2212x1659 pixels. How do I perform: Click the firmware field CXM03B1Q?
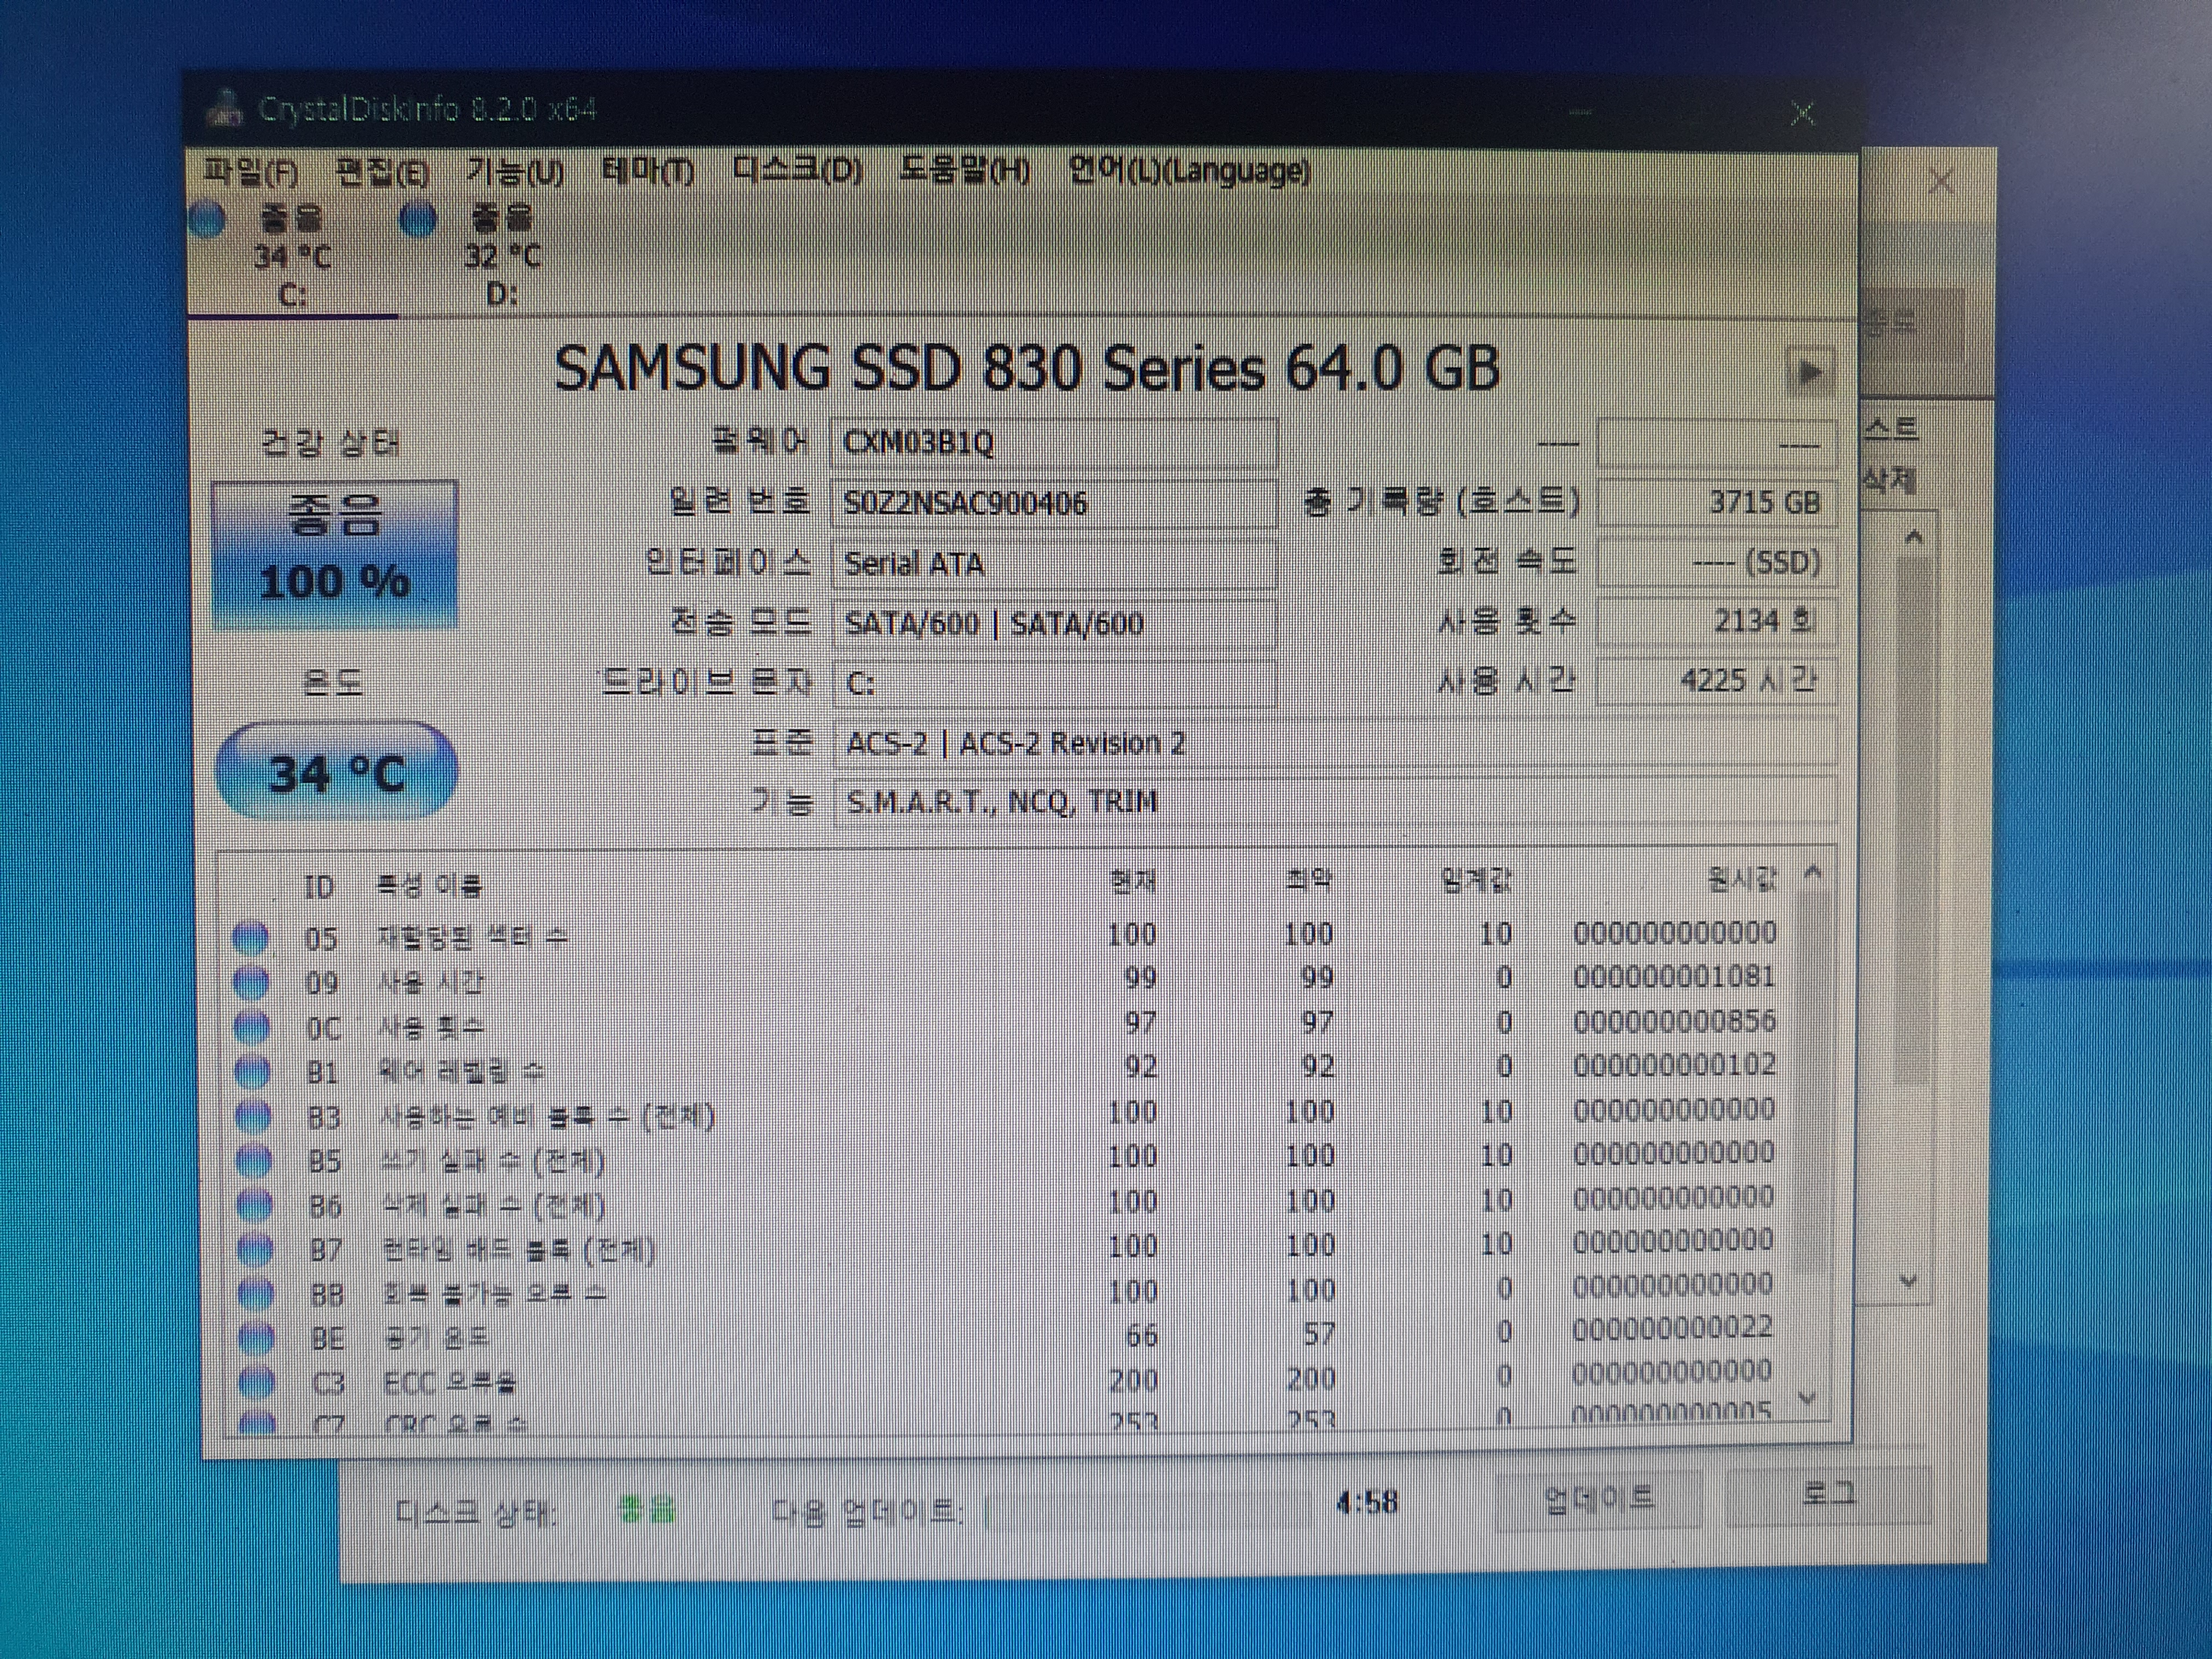pyautogui.click(x=1055, y=442)
